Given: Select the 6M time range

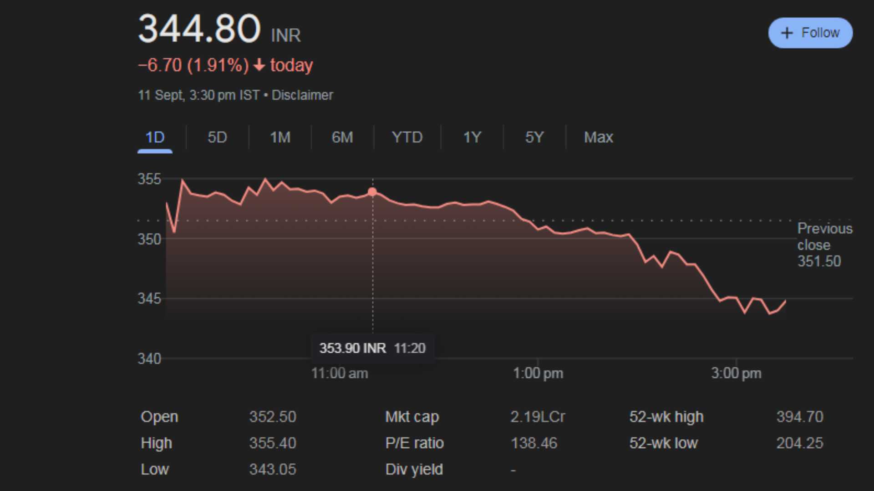Looking at the screenshot, I should pos(342,137).
